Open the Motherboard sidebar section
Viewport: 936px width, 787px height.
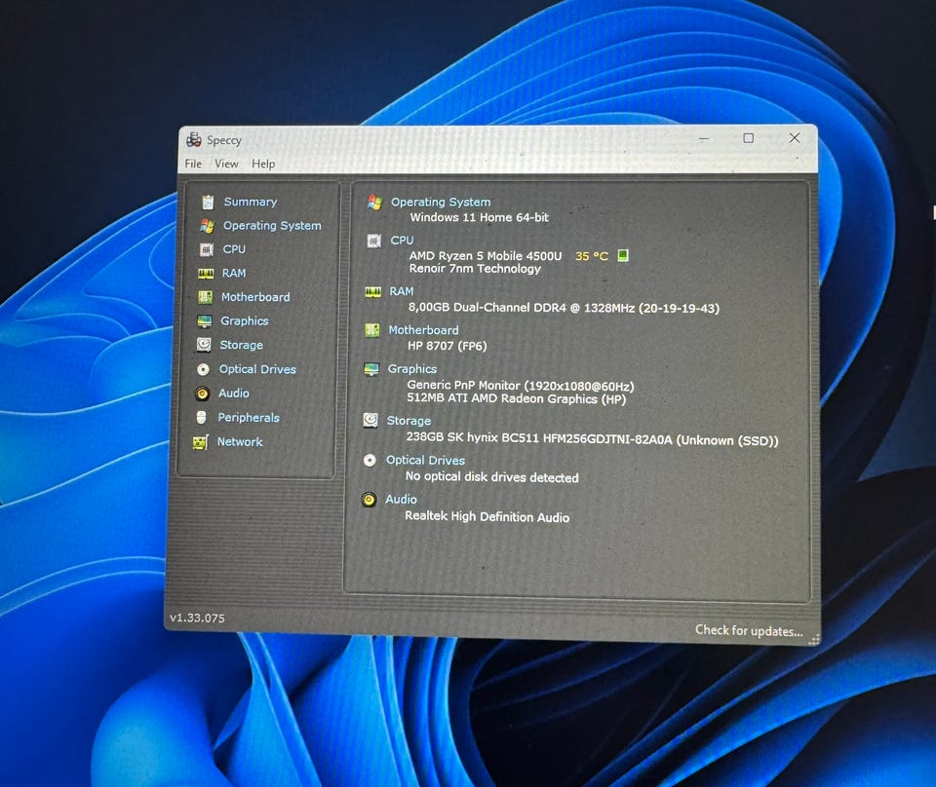tap(255, 297)
